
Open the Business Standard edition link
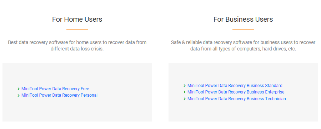click(x=235, y=86)
